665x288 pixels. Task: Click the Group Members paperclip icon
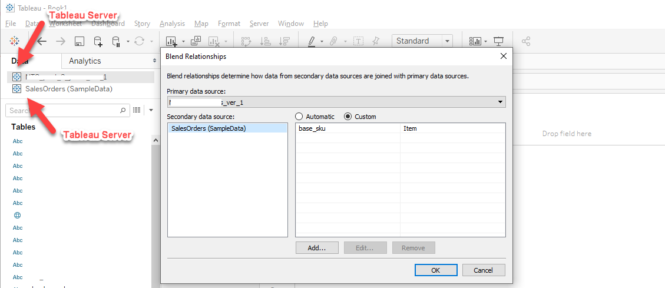coord(334,41)
